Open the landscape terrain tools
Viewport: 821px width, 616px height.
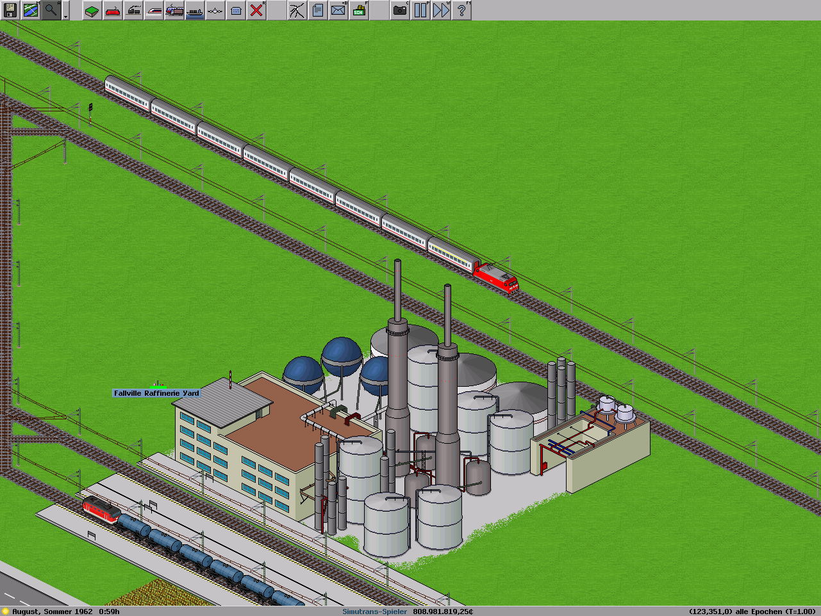(x=92, y=10)
